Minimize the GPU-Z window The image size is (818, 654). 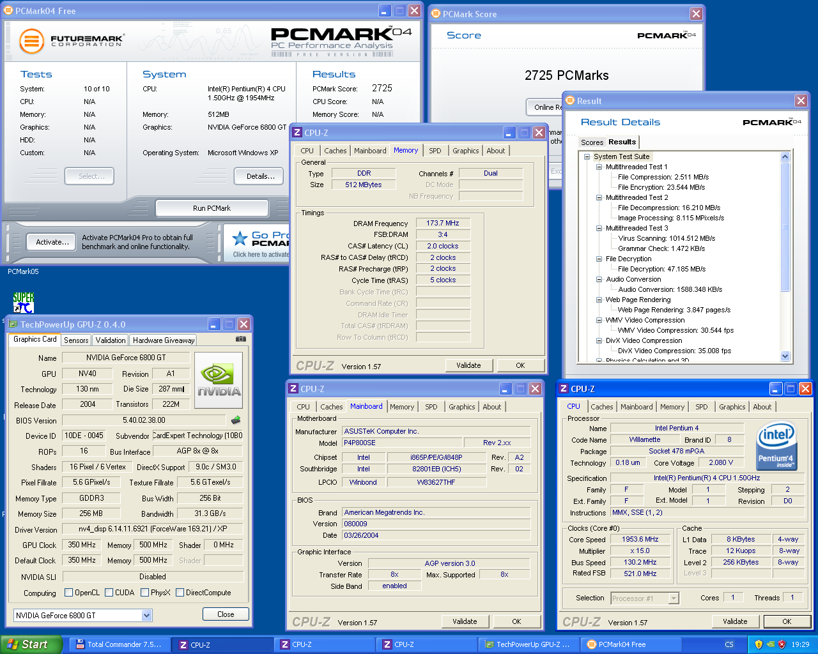[215, 324]
